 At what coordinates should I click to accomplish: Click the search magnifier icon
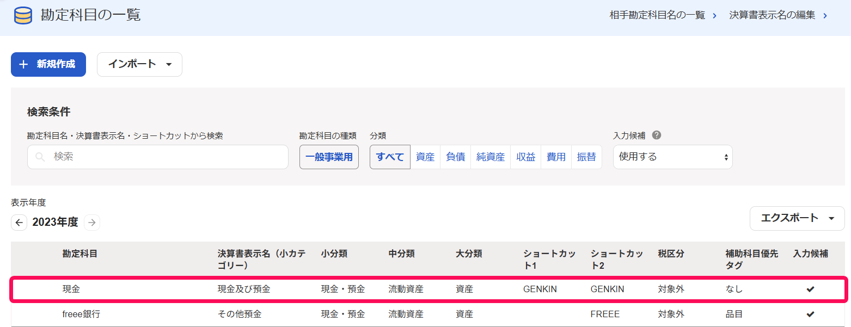point(40,157)
